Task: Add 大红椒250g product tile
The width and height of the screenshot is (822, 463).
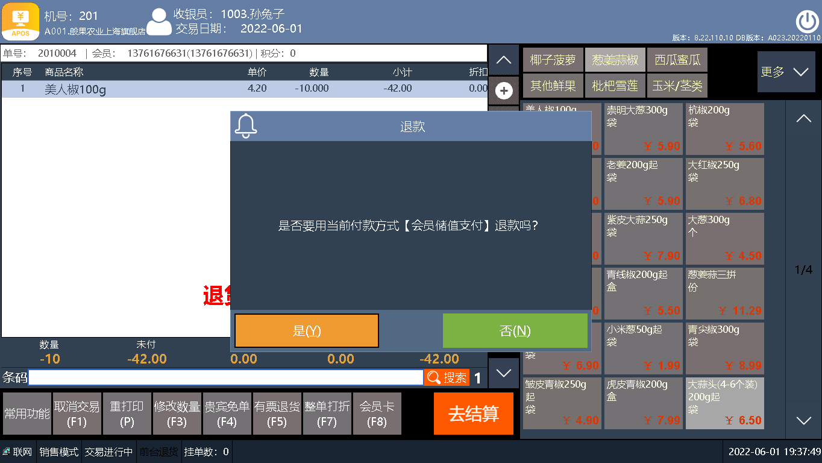Action: click(725, 184)
